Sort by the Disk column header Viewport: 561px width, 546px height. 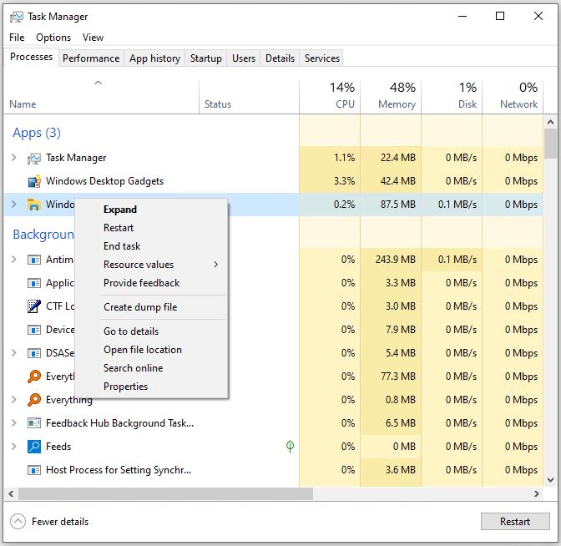(452, 97)
